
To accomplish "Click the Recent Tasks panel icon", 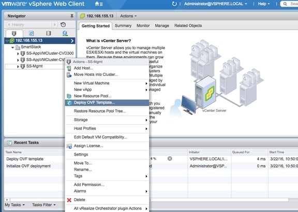I will [x=9, y=143].
